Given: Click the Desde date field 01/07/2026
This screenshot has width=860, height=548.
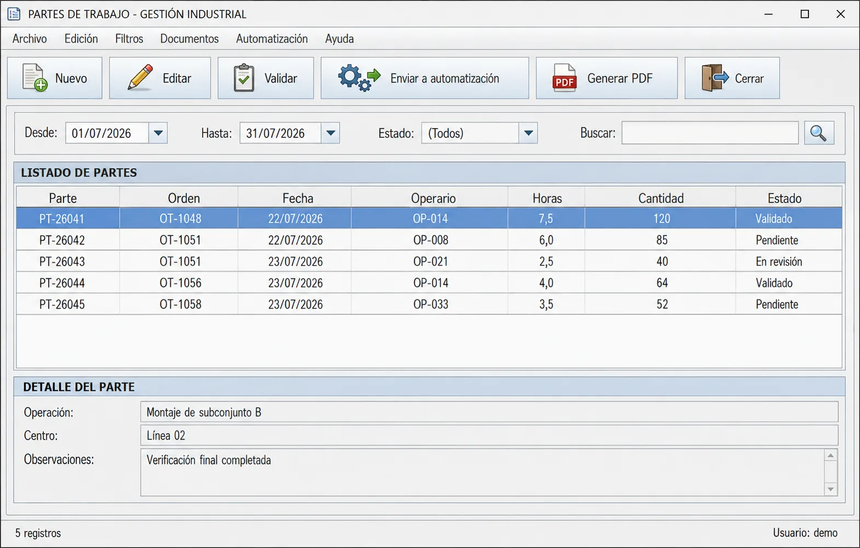Looking at the screenshot, I should click(107, 133).
